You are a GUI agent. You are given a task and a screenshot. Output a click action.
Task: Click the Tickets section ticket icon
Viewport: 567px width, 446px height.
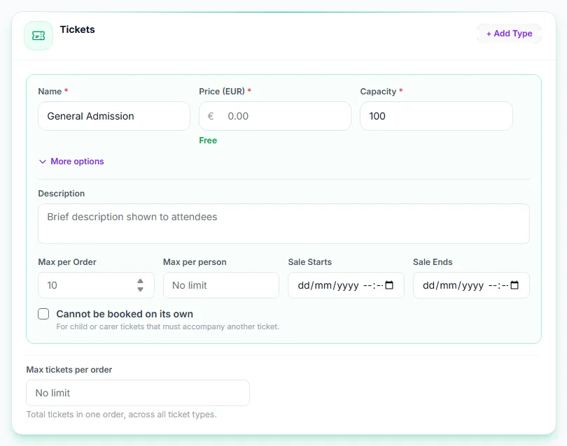[38, 36]
